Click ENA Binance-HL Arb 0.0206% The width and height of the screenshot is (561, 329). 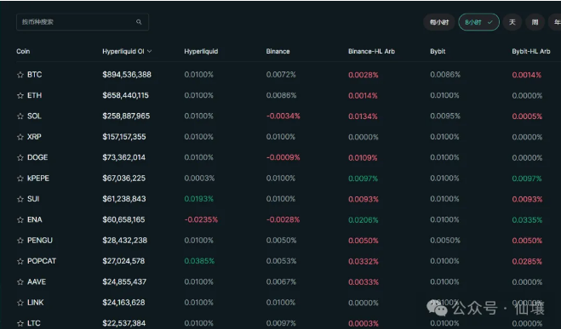click(364, 220)
